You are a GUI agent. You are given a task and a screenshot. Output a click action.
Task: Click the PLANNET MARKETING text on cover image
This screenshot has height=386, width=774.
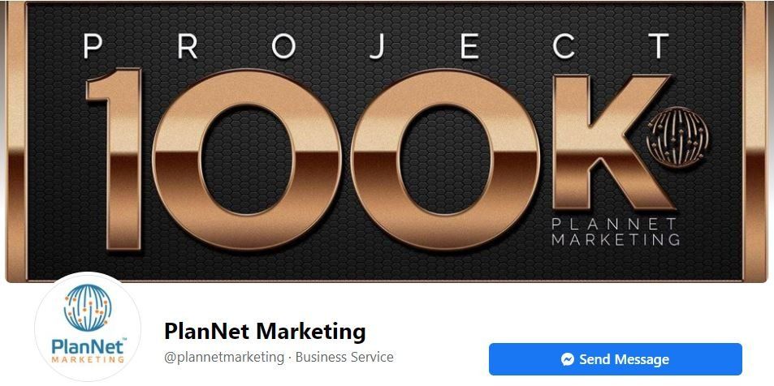point(616,232)
